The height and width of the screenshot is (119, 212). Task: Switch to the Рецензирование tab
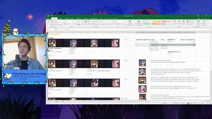tap(94, 19)
